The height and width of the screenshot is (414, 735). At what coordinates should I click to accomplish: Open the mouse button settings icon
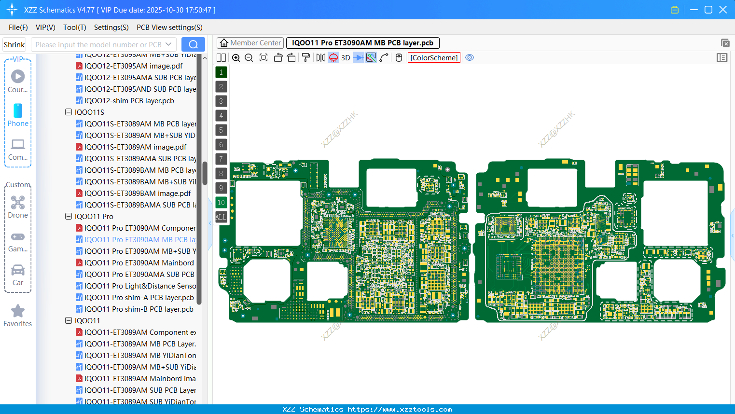(x=398, y=57)
